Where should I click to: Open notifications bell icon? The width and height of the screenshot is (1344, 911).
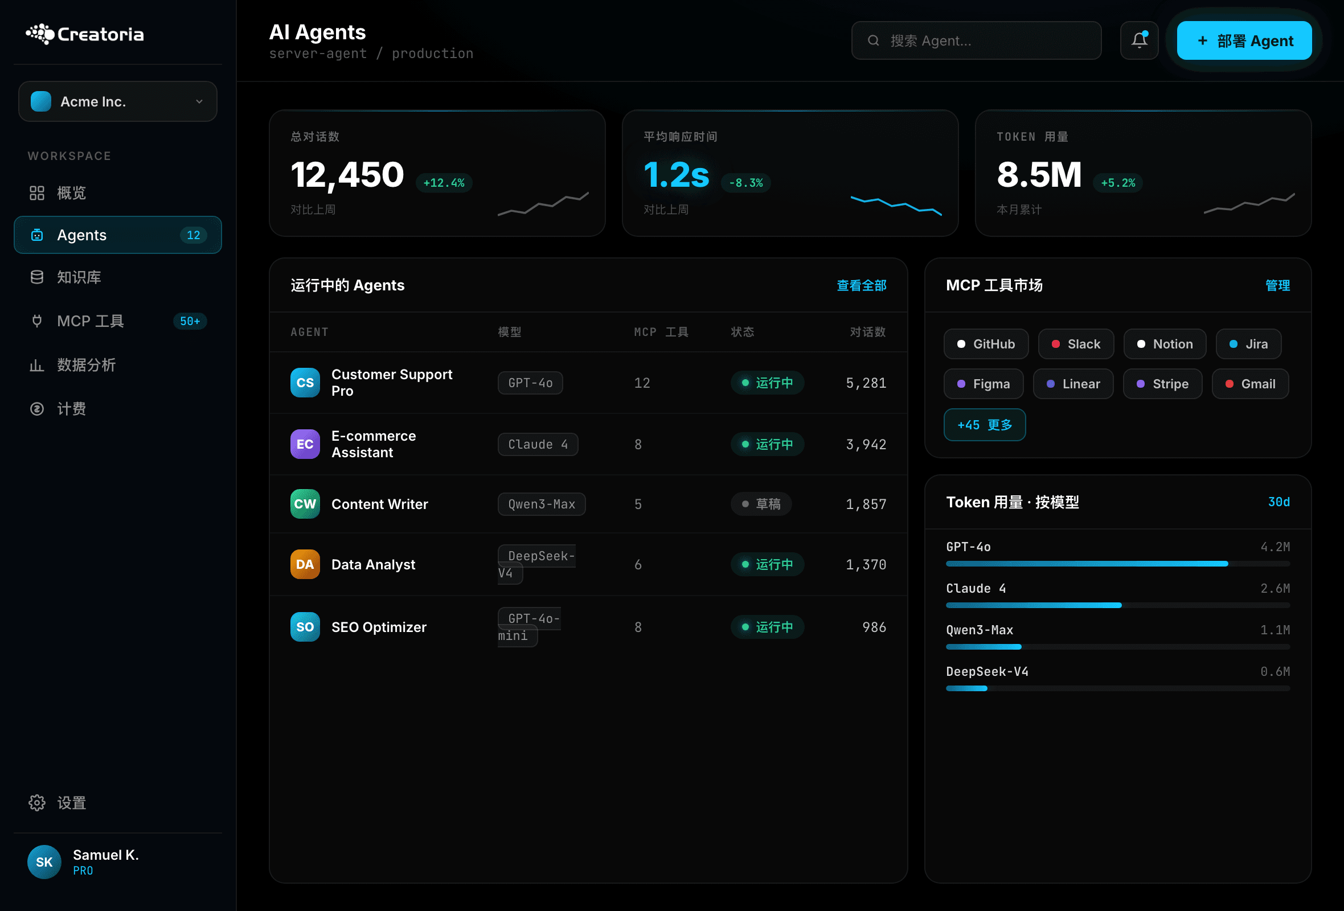[x=1140, y=40]
